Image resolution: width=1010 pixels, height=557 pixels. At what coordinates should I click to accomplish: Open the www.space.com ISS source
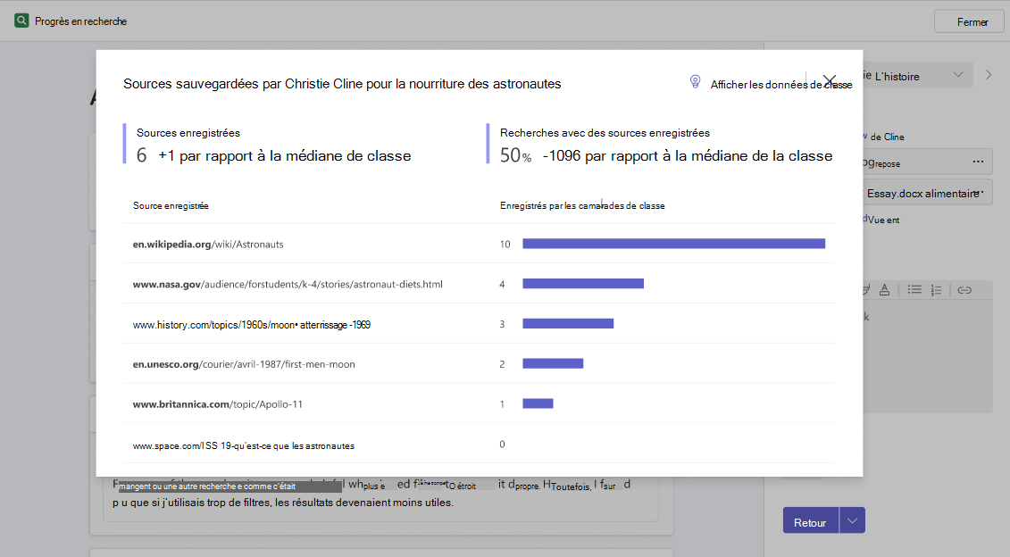(244, 445)
